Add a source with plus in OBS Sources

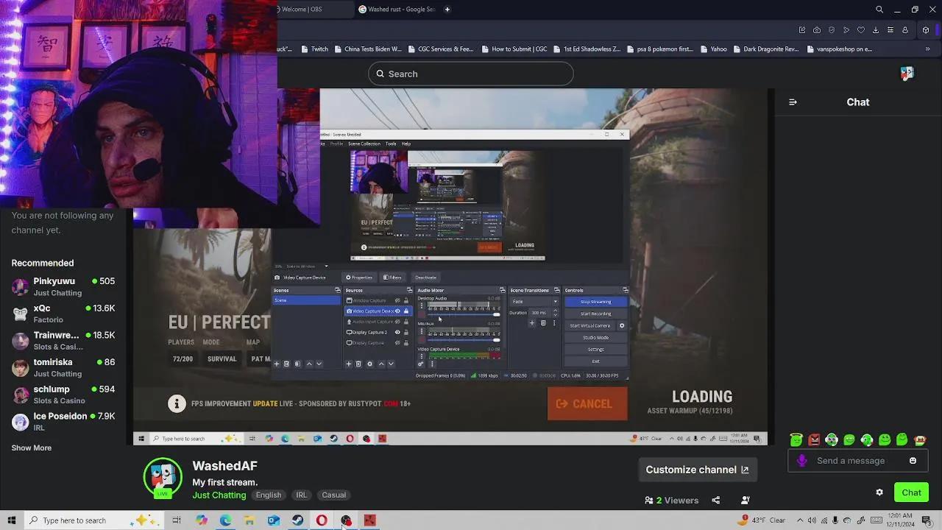(x=349, y=364)
